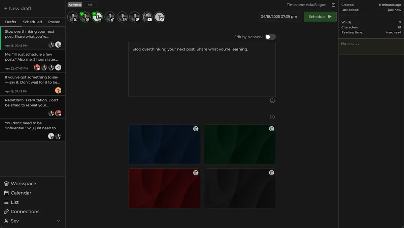Click the Calendar icon in sidebar
Screen dimensions: 404x228
(6, 193)
